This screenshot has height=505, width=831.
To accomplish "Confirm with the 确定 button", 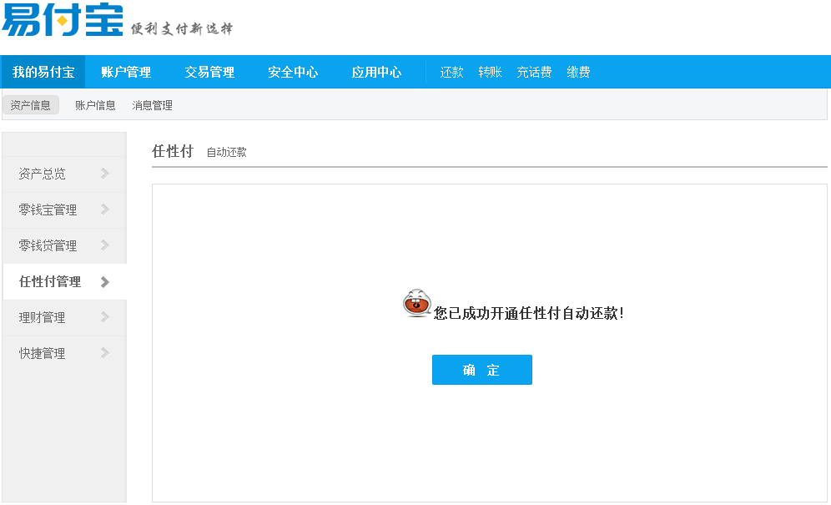I will [x=481, y=370].
